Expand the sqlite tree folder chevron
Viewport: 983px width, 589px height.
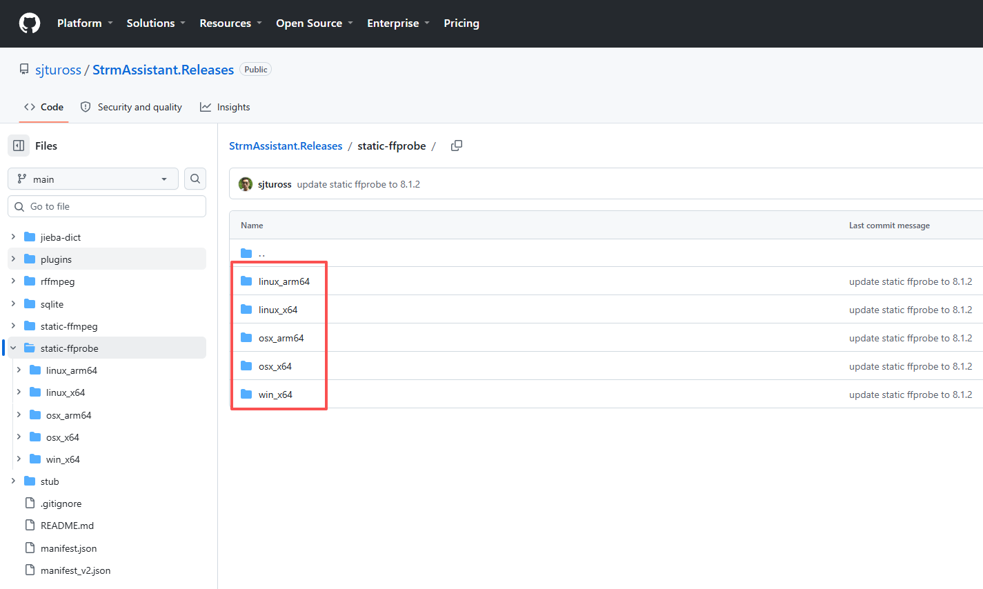pyautogui.click(x=13, y=304)
